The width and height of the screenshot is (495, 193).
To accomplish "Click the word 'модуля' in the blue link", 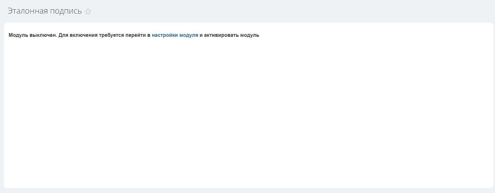I will (189, 35).
